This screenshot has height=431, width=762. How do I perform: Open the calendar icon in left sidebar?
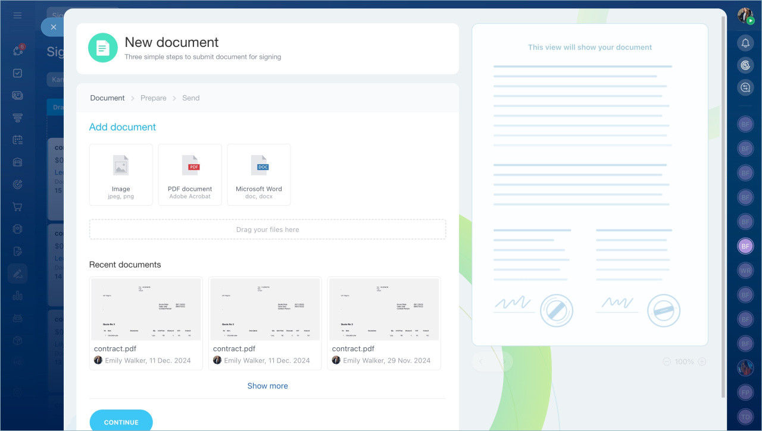point(18,140)
